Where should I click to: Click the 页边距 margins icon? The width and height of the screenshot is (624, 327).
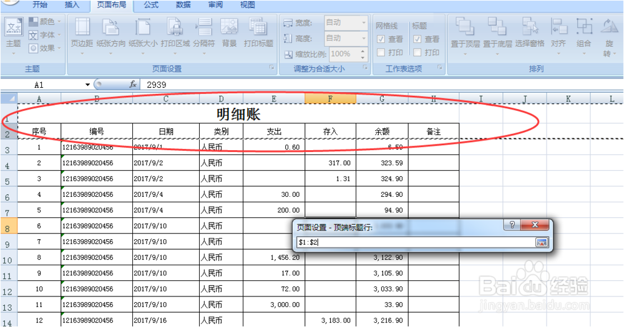point(82,36)
